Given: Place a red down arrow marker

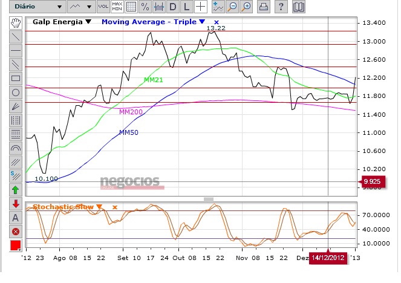Looking at the screenshot, I should pos(16,204).
